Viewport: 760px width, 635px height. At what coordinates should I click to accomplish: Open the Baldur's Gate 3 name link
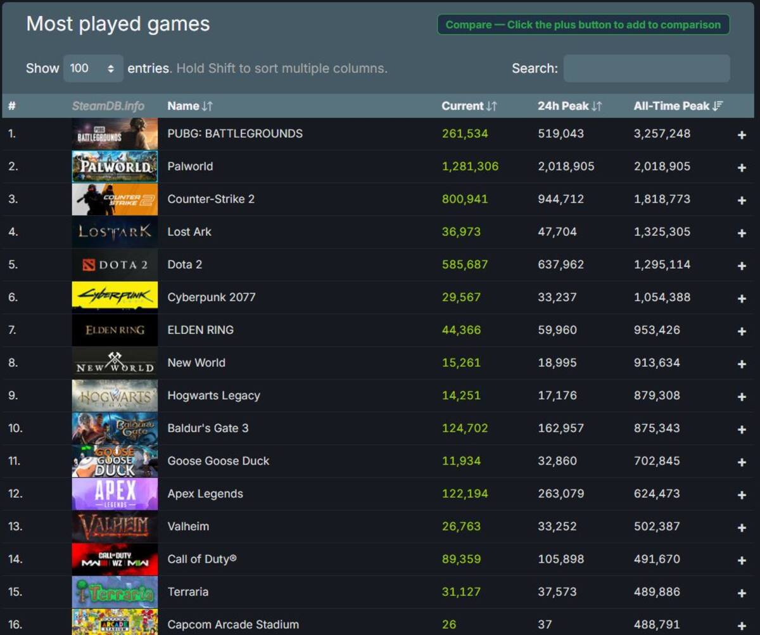coord(208,428)
